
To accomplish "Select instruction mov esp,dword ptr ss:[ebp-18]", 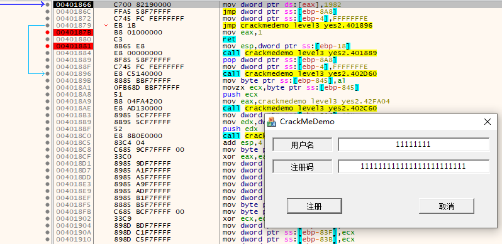I will (x=286, y=46).
